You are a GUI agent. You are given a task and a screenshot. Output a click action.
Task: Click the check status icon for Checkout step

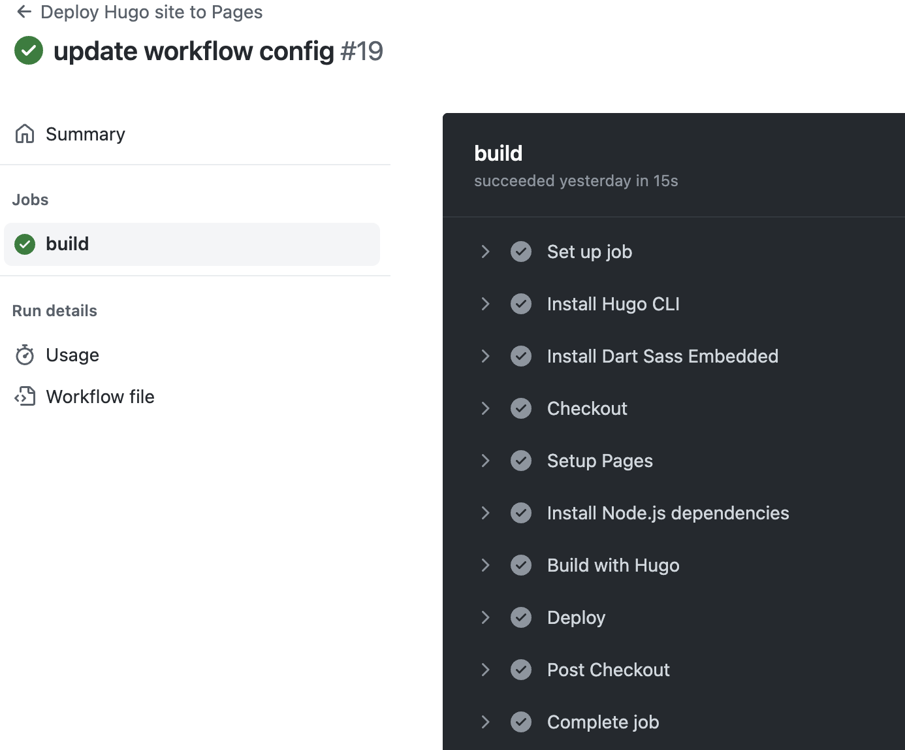point(521,408)
